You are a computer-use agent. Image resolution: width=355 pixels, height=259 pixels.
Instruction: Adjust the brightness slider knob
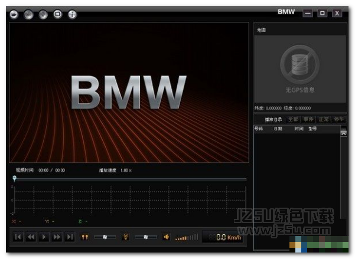146,237
